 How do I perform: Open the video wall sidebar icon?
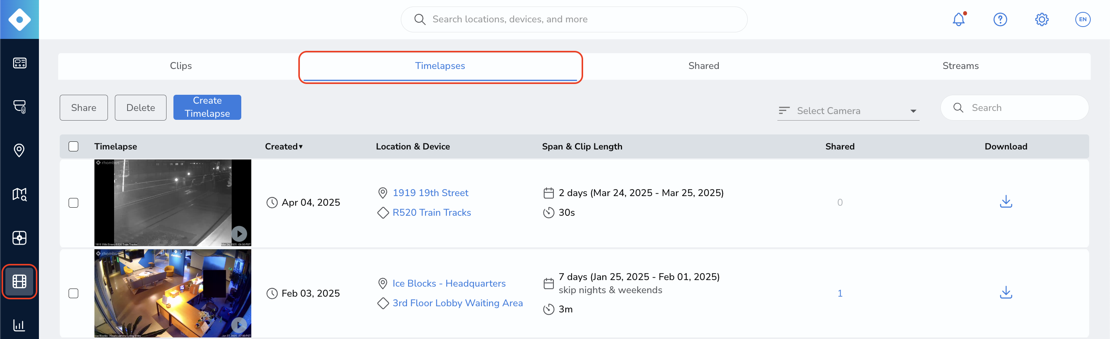point(19,238)
